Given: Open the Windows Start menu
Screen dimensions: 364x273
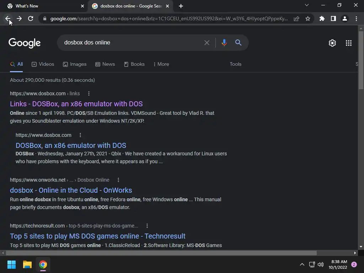Looking at the screenshot, I should [x=11, y=264].
